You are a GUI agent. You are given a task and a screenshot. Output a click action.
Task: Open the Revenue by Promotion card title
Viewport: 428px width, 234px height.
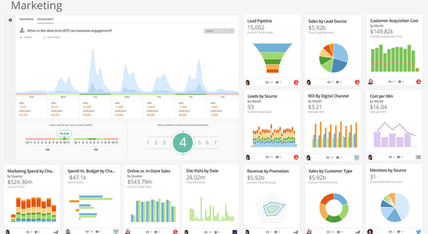[268, 171]
